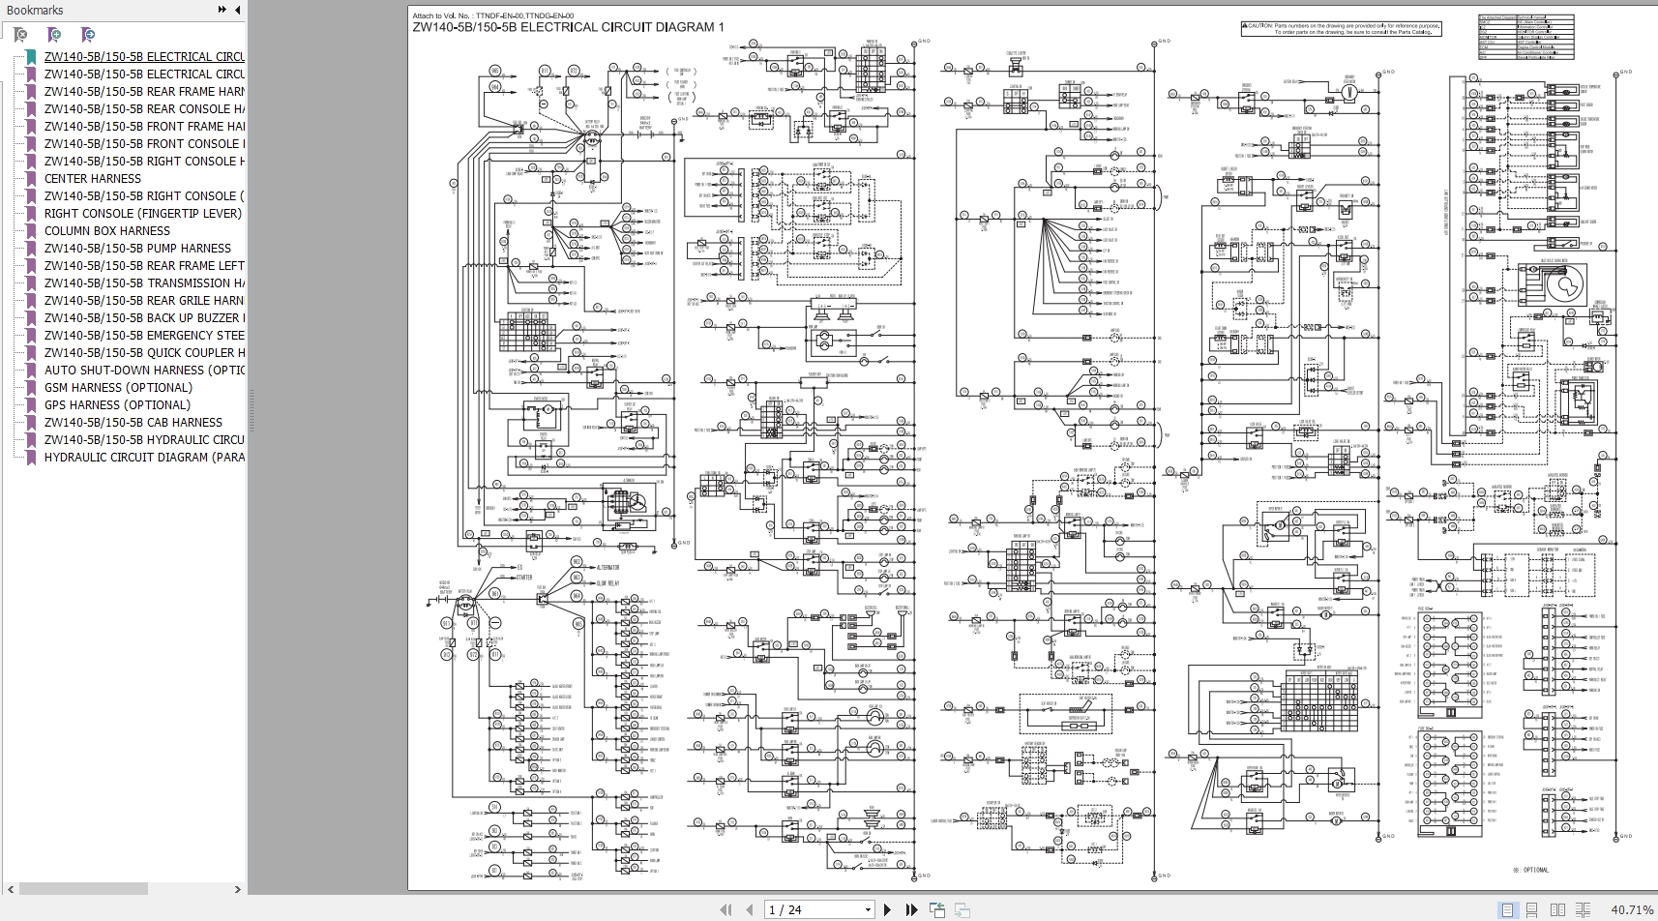Screen dimensions: 1658x921
Task: Select GPS HARNESS (OPTIONAL) bookmark
Action: (117, 405)
